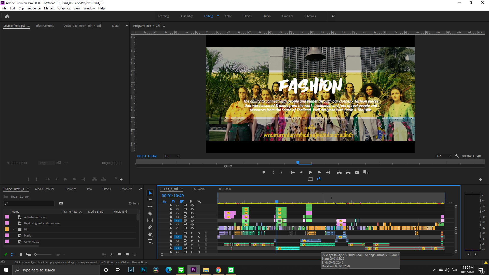Viewport: 489px width, 275px height.
Task: Click the Lift button
Action: tap(339, 172)
